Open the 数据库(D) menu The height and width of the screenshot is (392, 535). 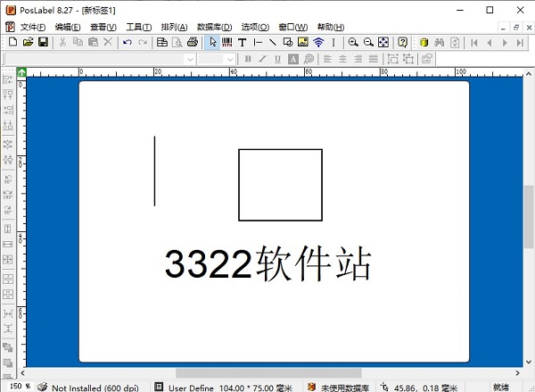pos(214,27)
